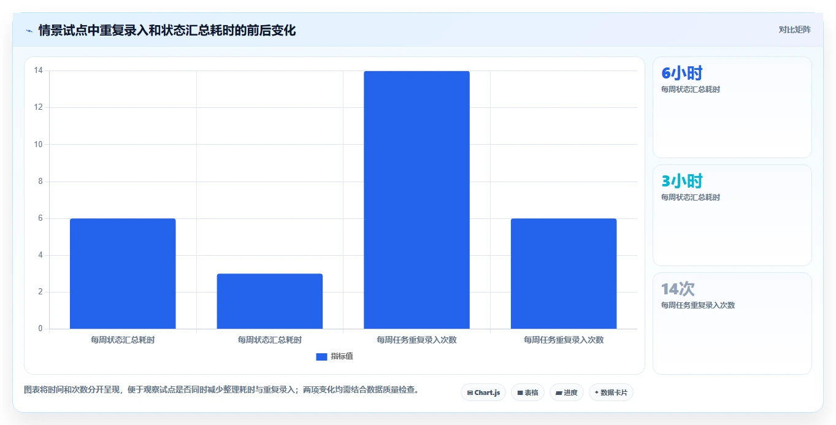Image resolution: width=836 pixels, height=425 pixels.
Task: Click the y-axis label 12
Action: [x=39, y=107]
